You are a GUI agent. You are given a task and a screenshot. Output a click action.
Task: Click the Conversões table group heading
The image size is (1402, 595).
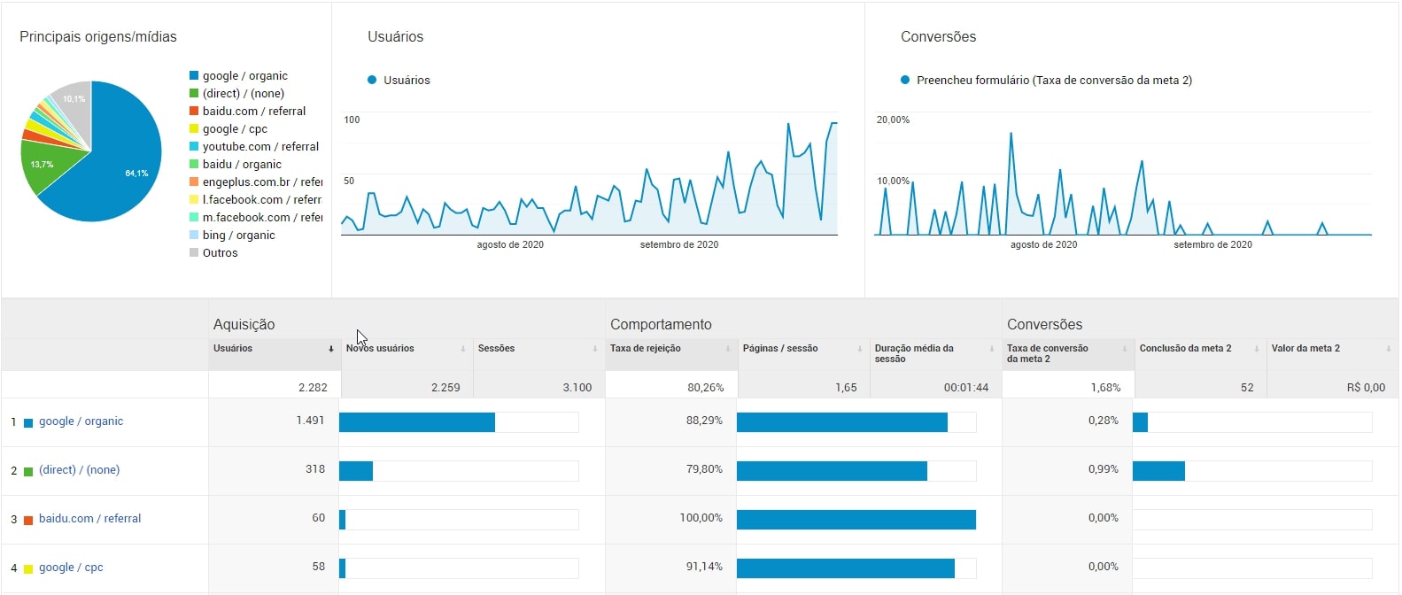click(1044, 325)
